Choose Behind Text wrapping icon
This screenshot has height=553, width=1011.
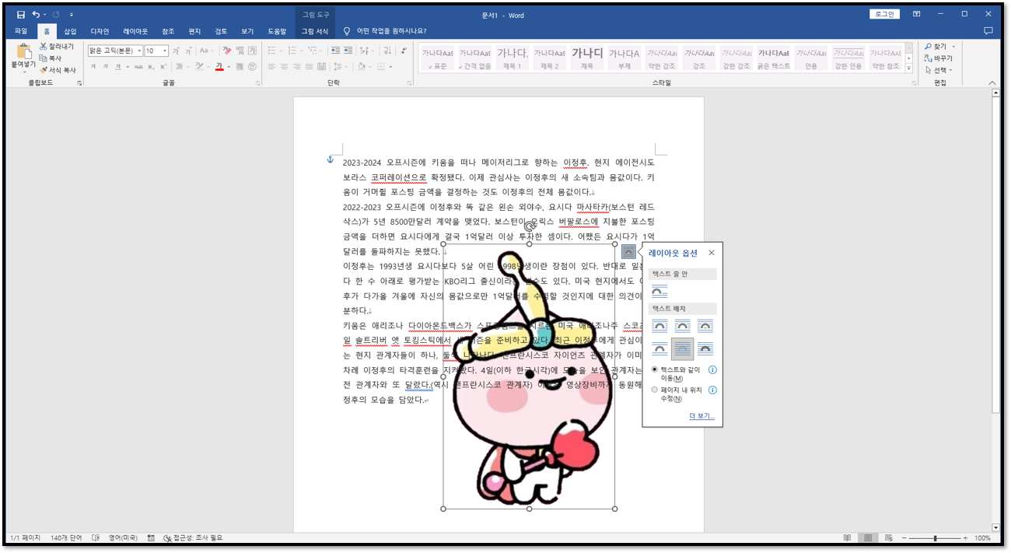682,348
